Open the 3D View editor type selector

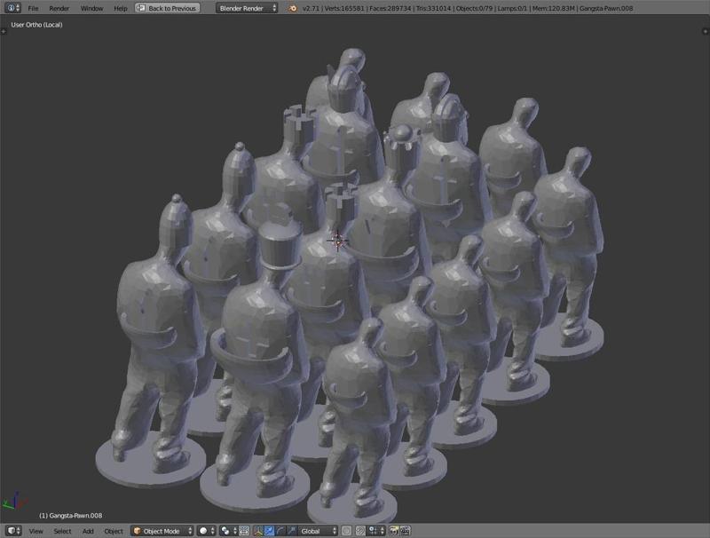click(13, 531)
